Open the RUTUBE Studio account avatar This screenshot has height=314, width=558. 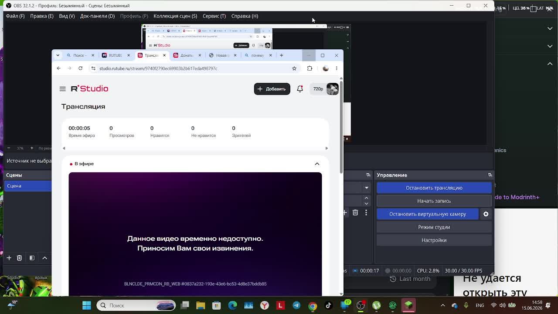[x=332, y=89]
